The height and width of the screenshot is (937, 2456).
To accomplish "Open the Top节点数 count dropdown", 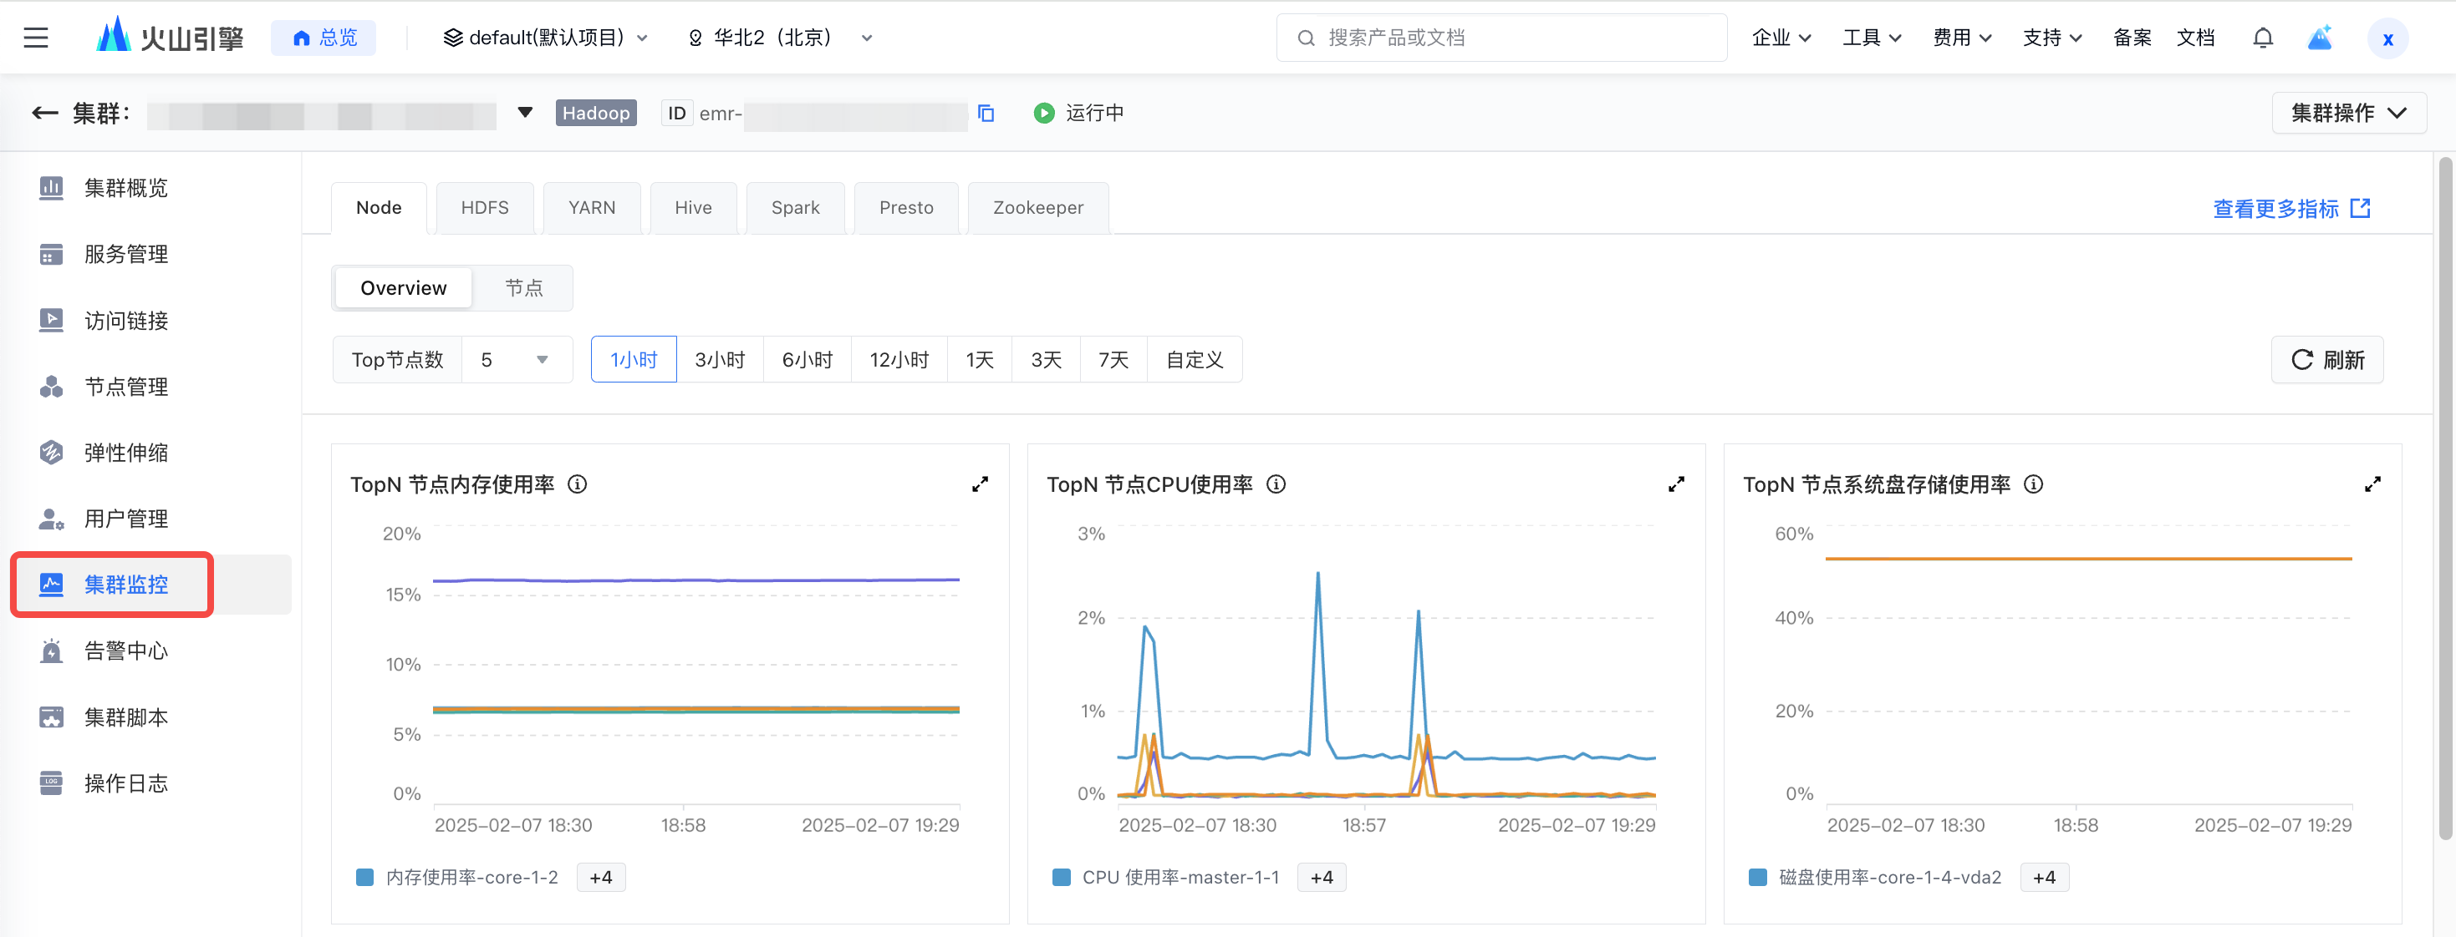I will (x=516, y=360).
